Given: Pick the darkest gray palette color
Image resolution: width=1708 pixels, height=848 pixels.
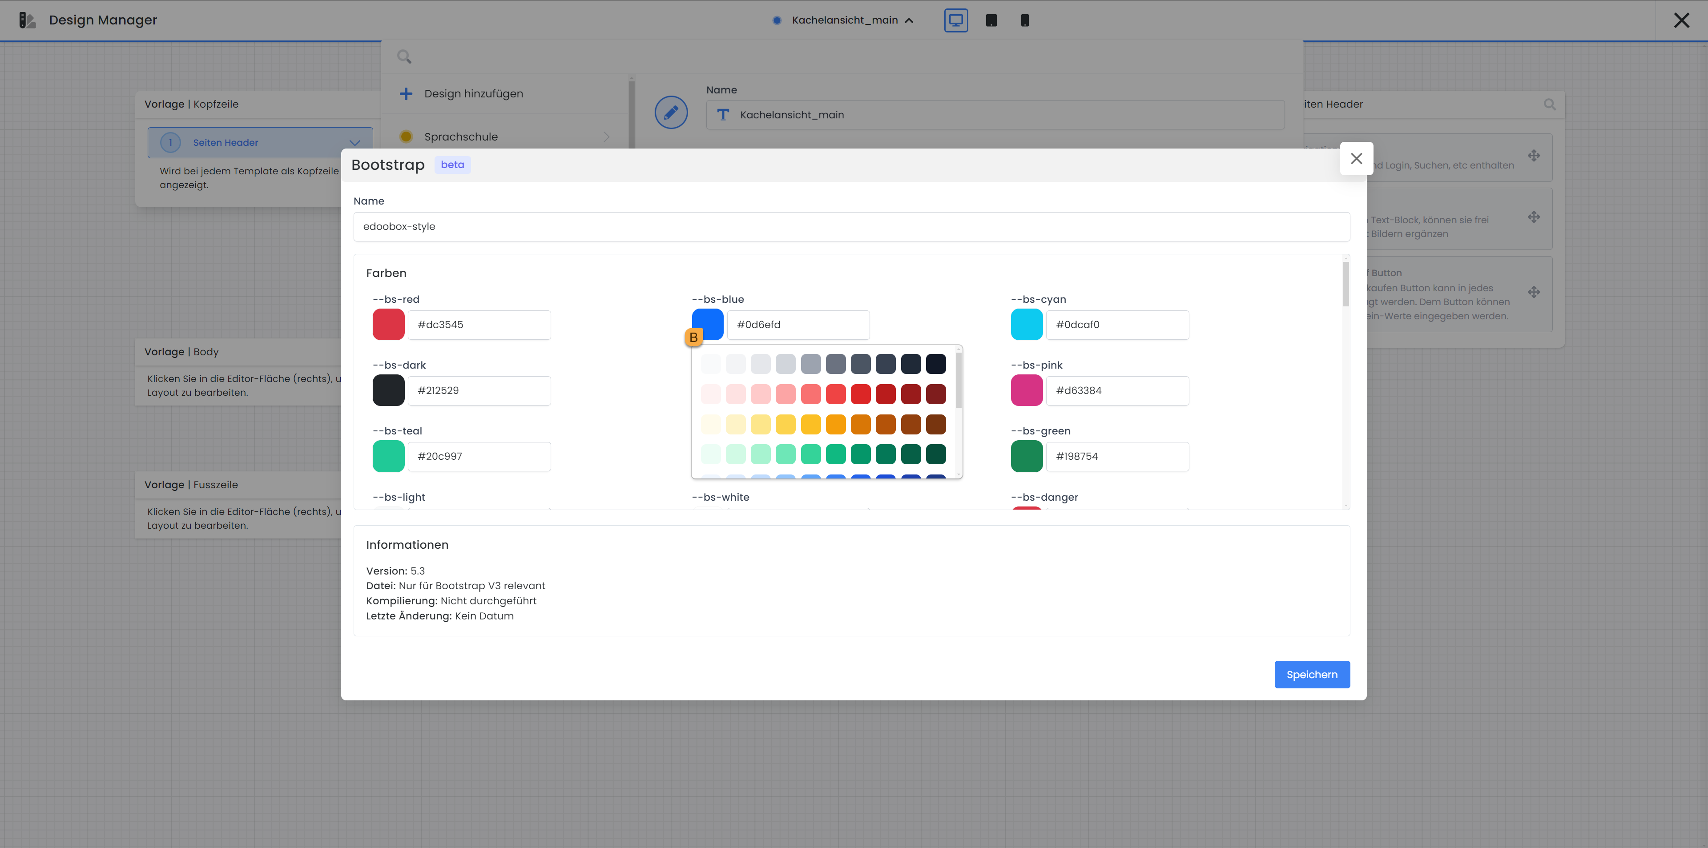Looking at the screenshot, I should coord(935,364).
